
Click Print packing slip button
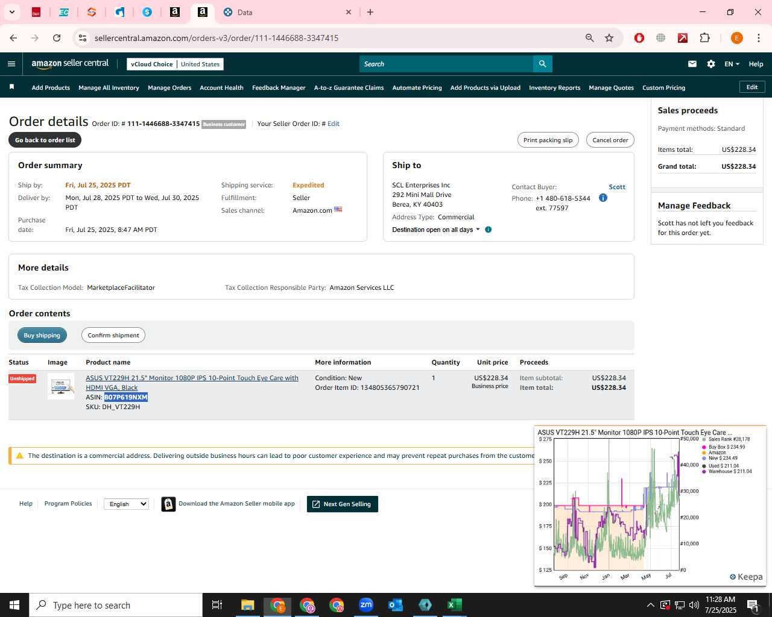click(x=548, y=140)
